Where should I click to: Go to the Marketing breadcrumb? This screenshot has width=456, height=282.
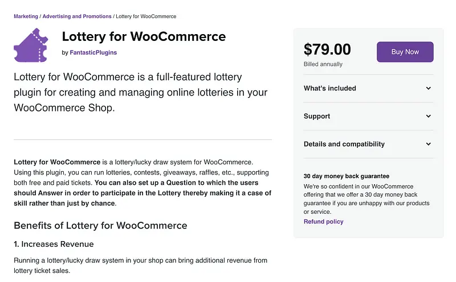click(26, 16)
